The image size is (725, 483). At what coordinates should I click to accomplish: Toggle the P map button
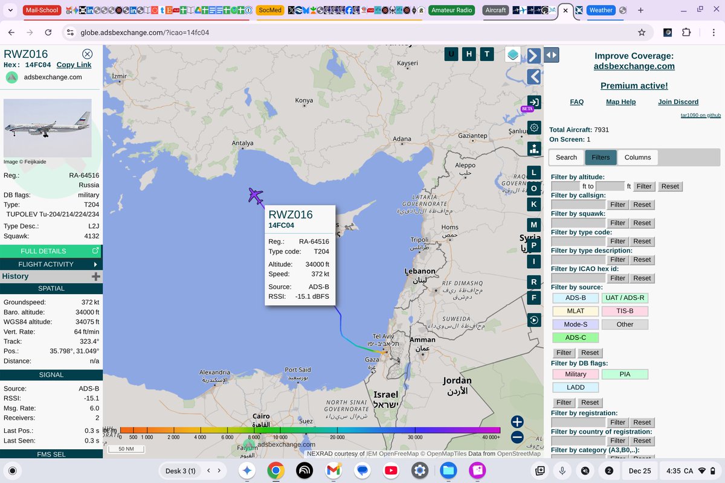pyautogui.click(x=533, y=246)
